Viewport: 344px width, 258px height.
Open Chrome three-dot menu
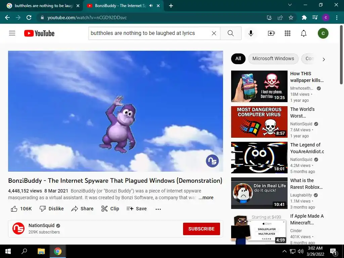point(337,17)
